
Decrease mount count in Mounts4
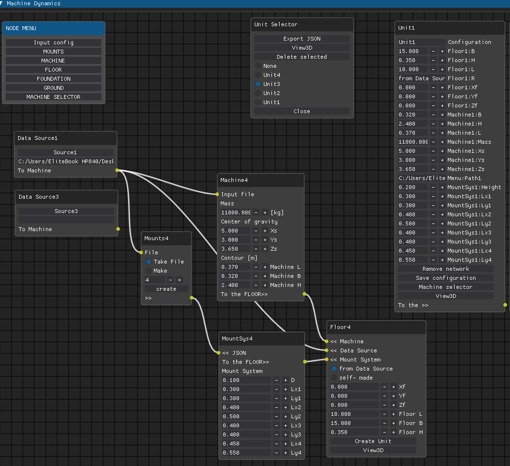pyautogui.click(x=170, y=280)
